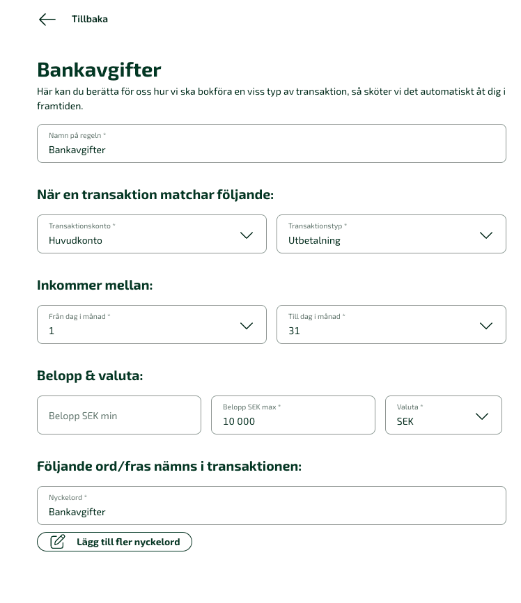Click the Belopp SEK min field
The image size is (521, 603).
click(119, 415)
